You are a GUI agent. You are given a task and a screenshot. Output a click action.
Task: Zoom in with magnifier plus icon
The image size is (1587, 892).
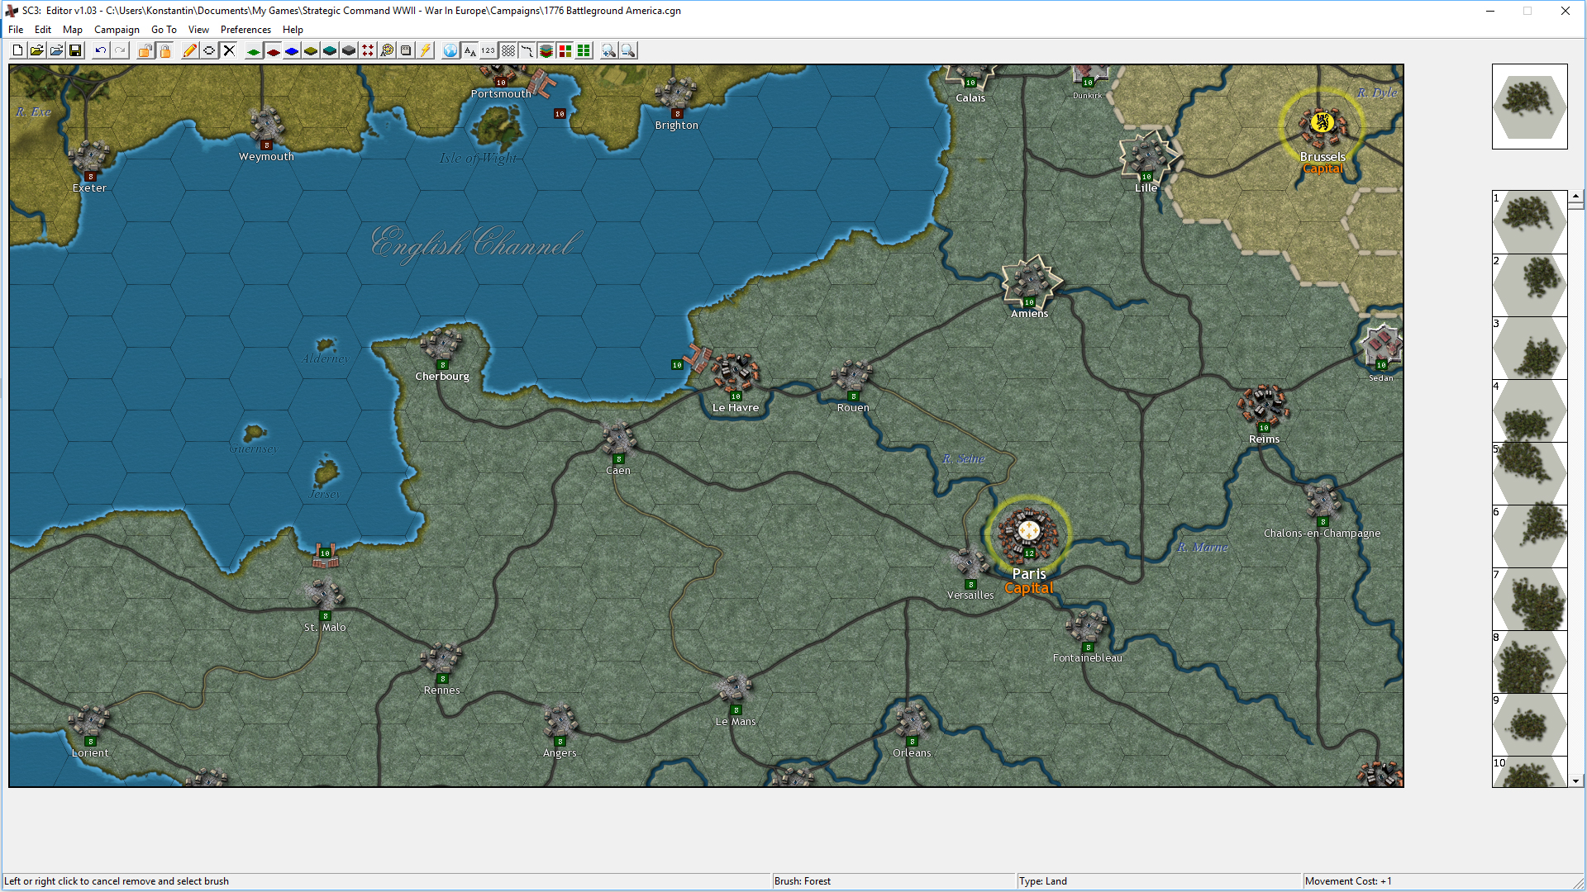(609, 50)
